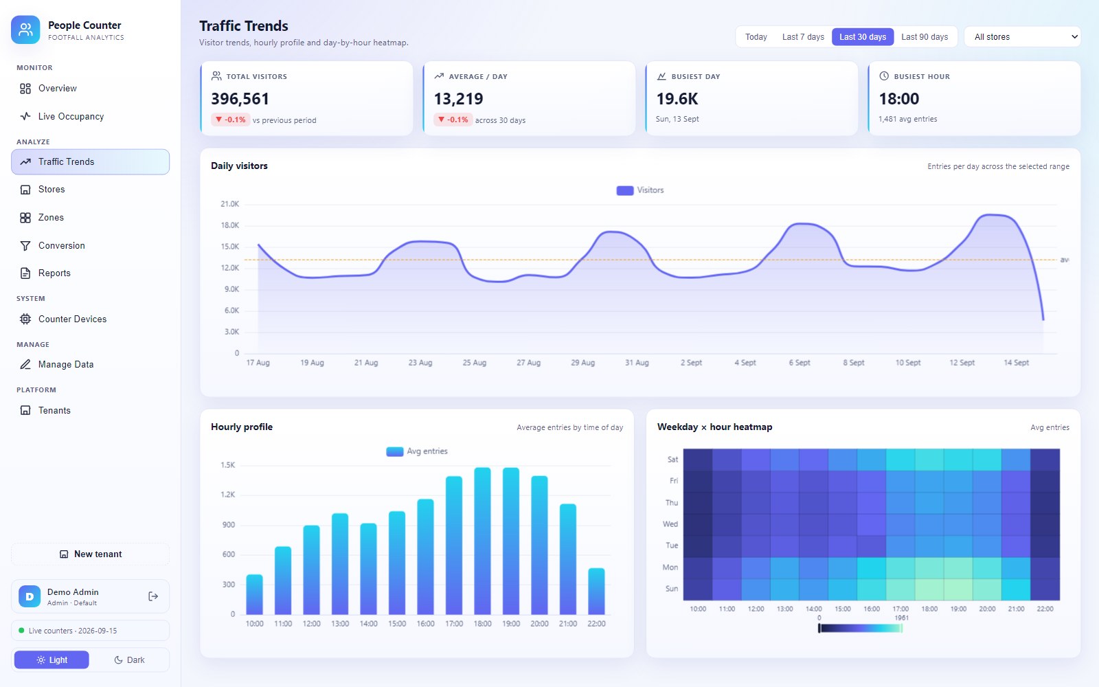Click the Sunday 19:00 heatmap cell
Screen dimensions: 1099x687
click(958, 589)
